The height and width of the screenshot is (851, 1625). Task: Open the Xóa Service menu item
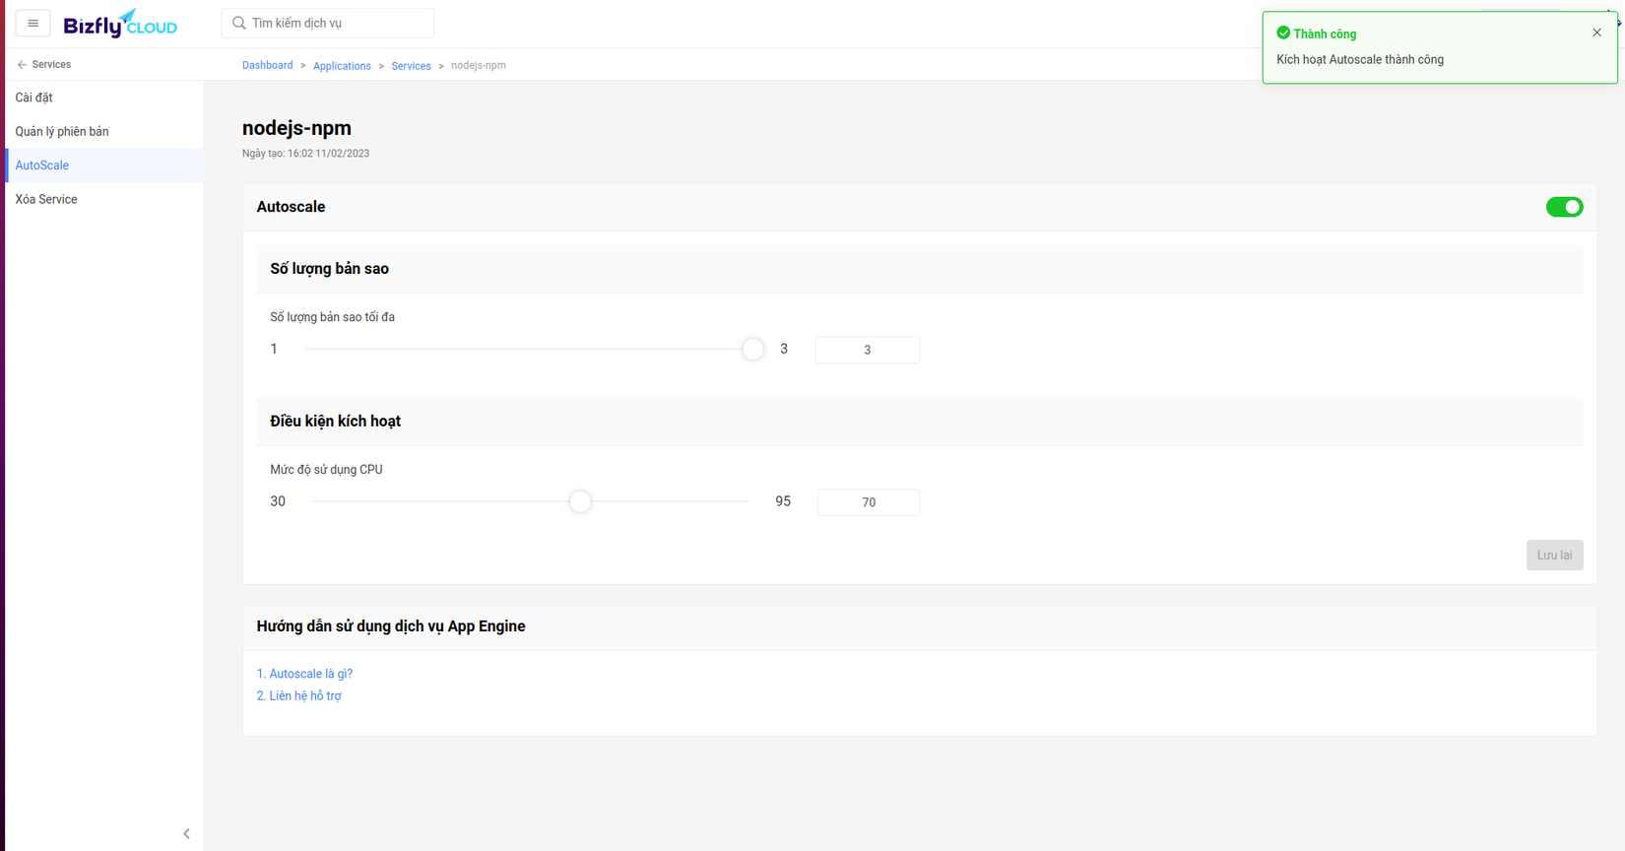tap(46, 199)
